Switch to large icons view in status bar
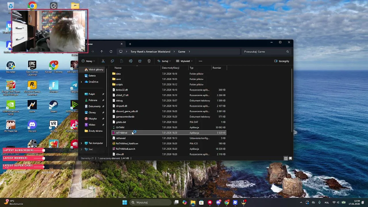This screenshot has width=368, height=207. [x=290, y=158]
